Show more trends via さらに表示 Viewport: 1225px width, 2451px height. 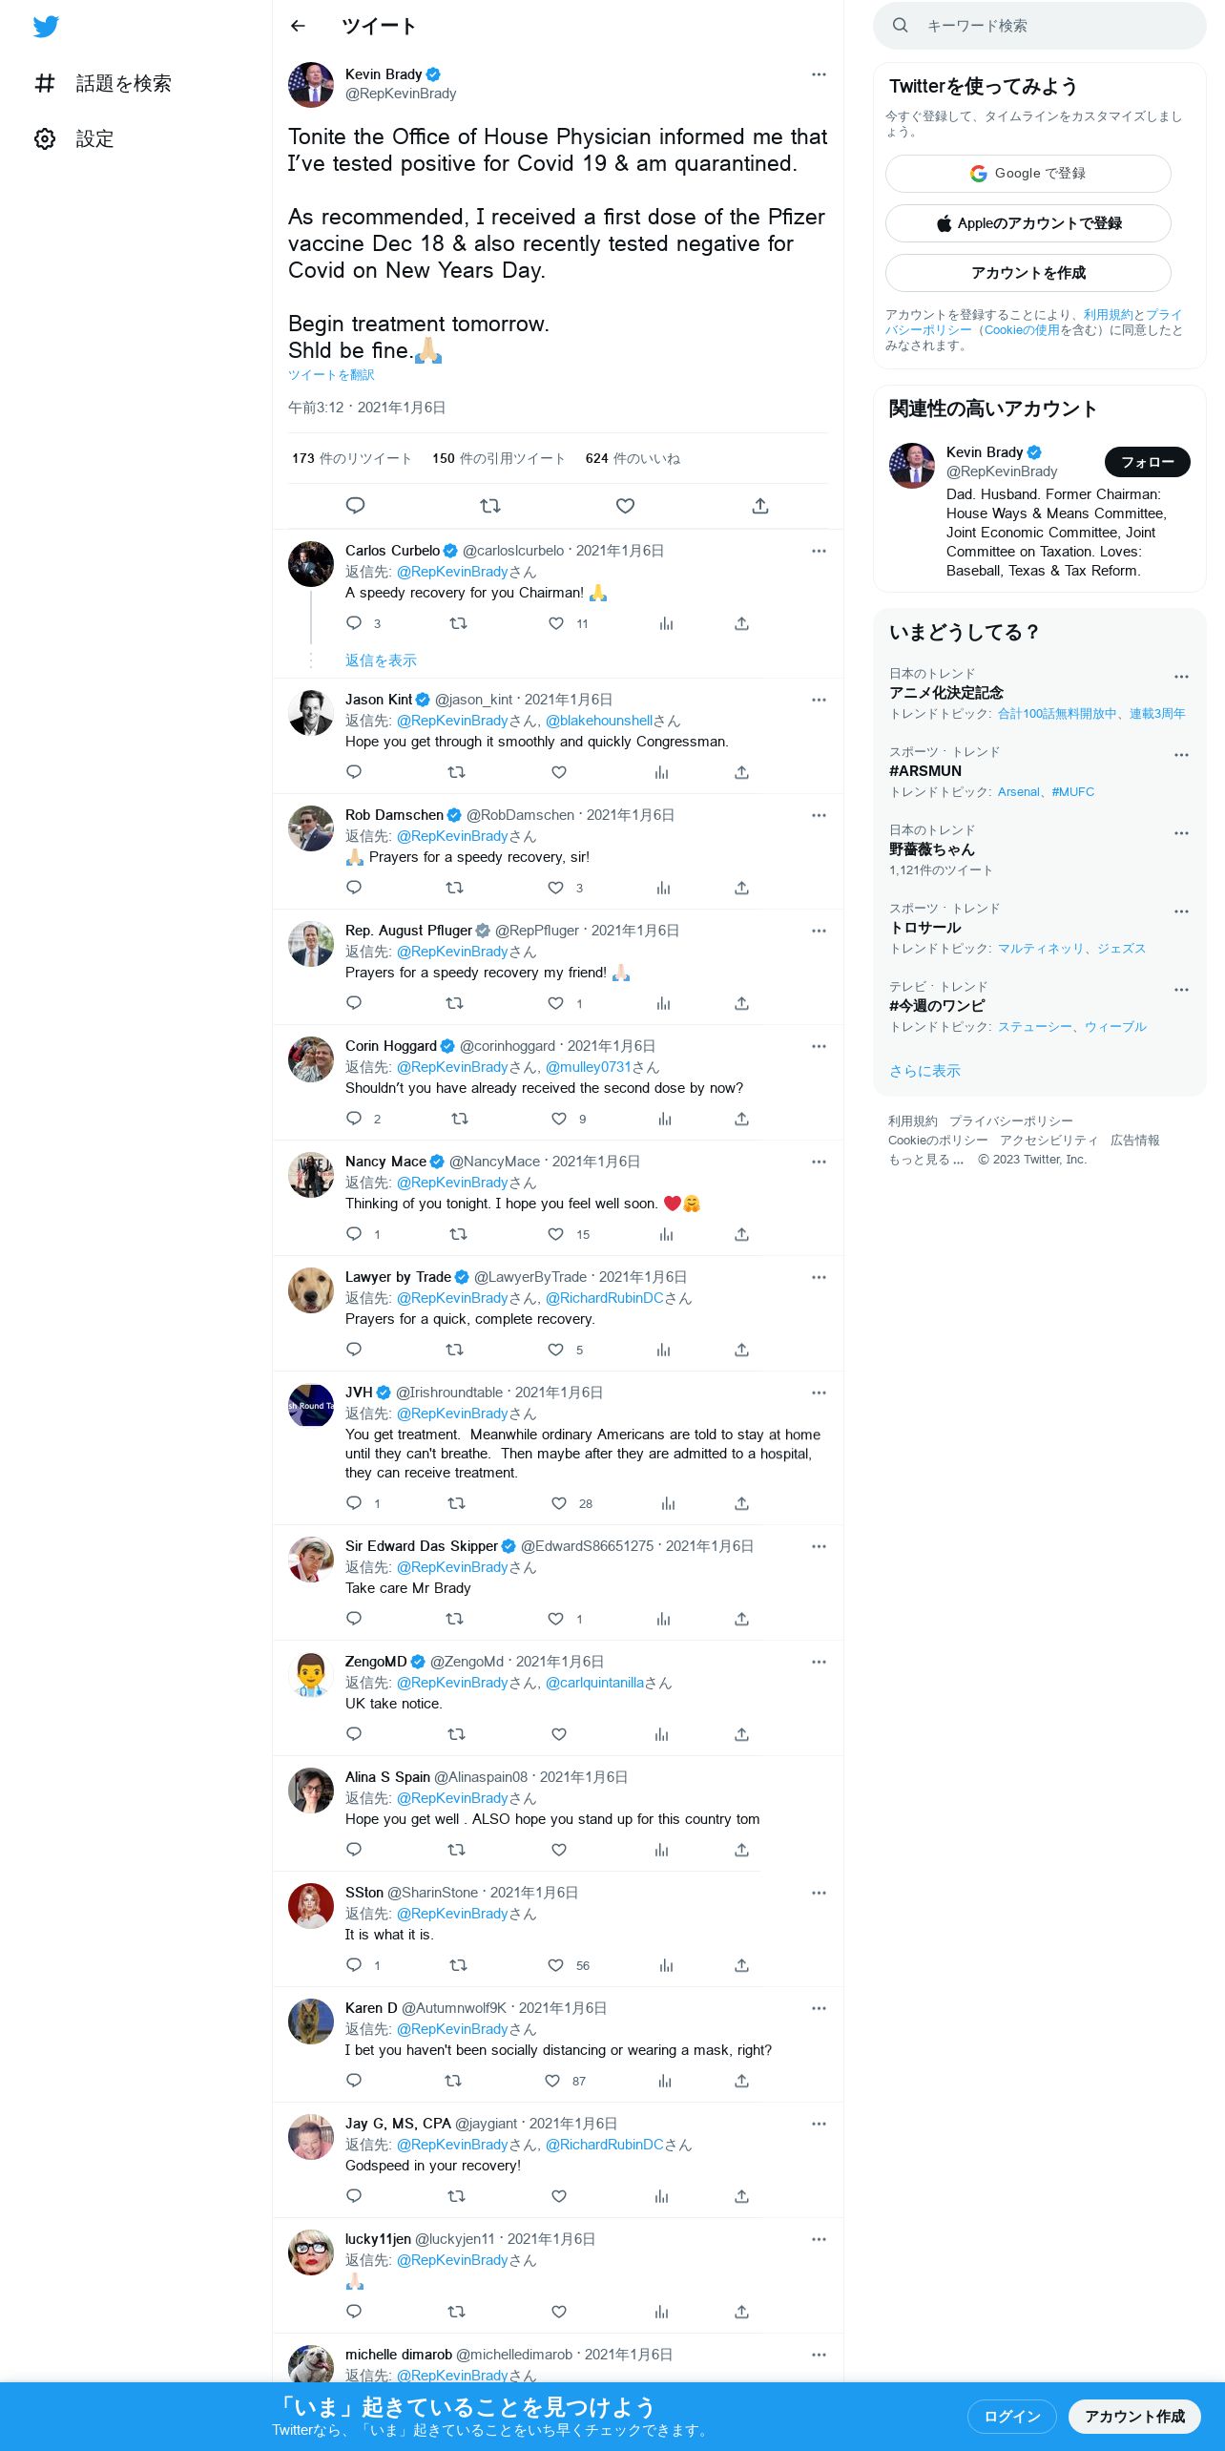tap(924, 1071)
